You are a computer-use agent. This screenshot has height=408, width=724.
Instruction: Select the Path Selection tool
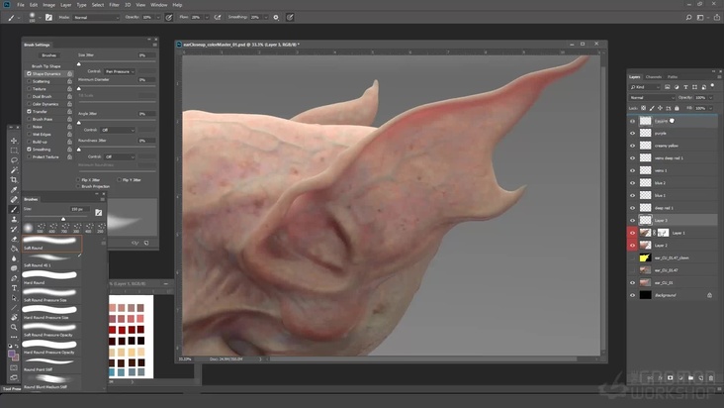14,297
